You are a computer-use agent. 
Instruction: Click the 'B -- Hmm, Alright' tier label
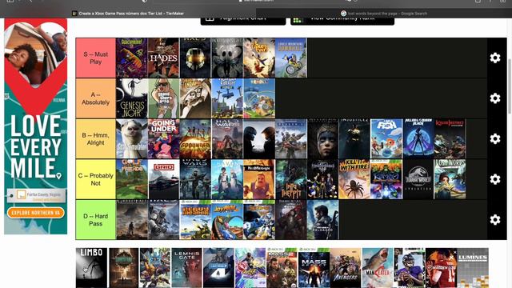click(96, 138)
